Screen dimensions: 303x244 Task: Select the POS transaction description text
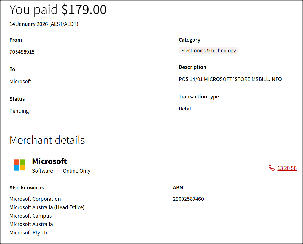(x=230, y=79)
